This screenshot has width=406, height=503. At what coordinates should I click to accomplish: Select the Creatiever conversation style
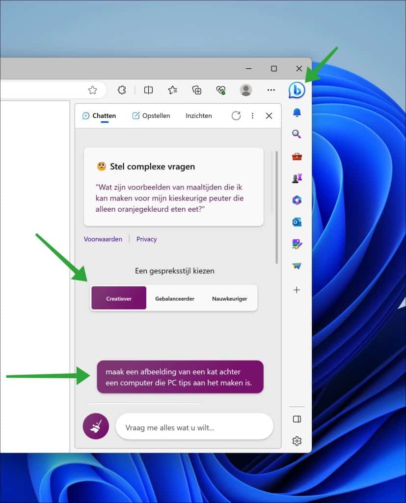click(118, 298)
